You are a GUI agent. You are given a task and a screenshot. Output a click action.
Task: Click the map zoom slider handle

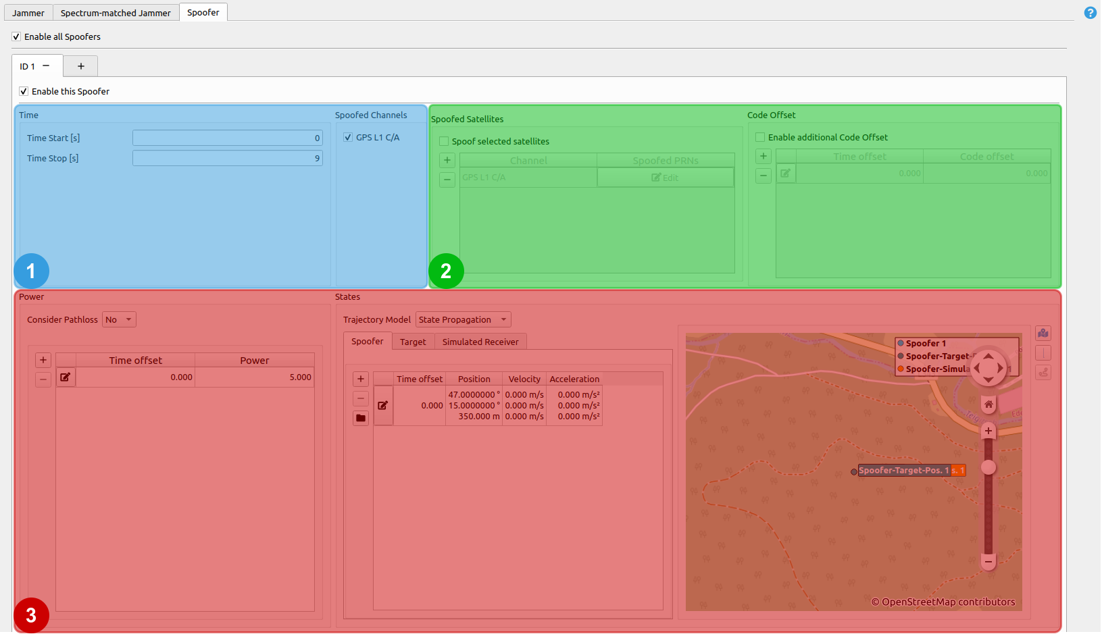988,467
